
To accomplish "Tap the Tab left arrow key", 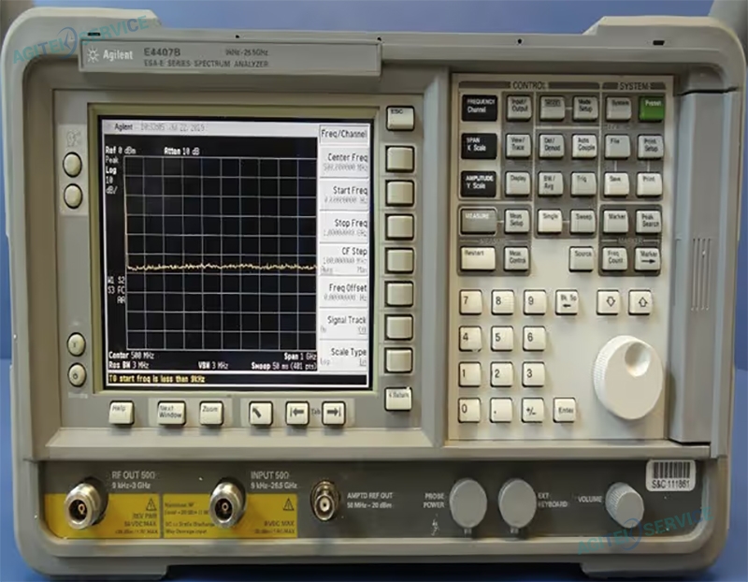I will tap(297, 413).
